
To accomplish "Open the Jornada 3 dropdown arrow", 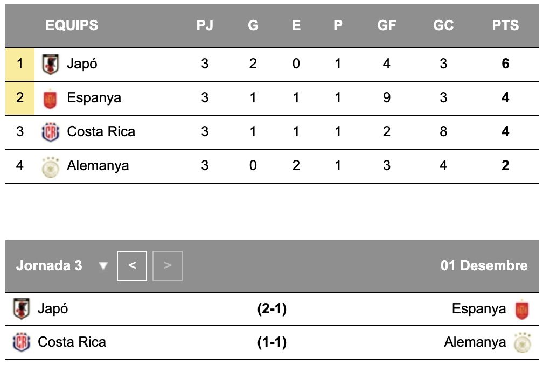I will click(103, 266).
